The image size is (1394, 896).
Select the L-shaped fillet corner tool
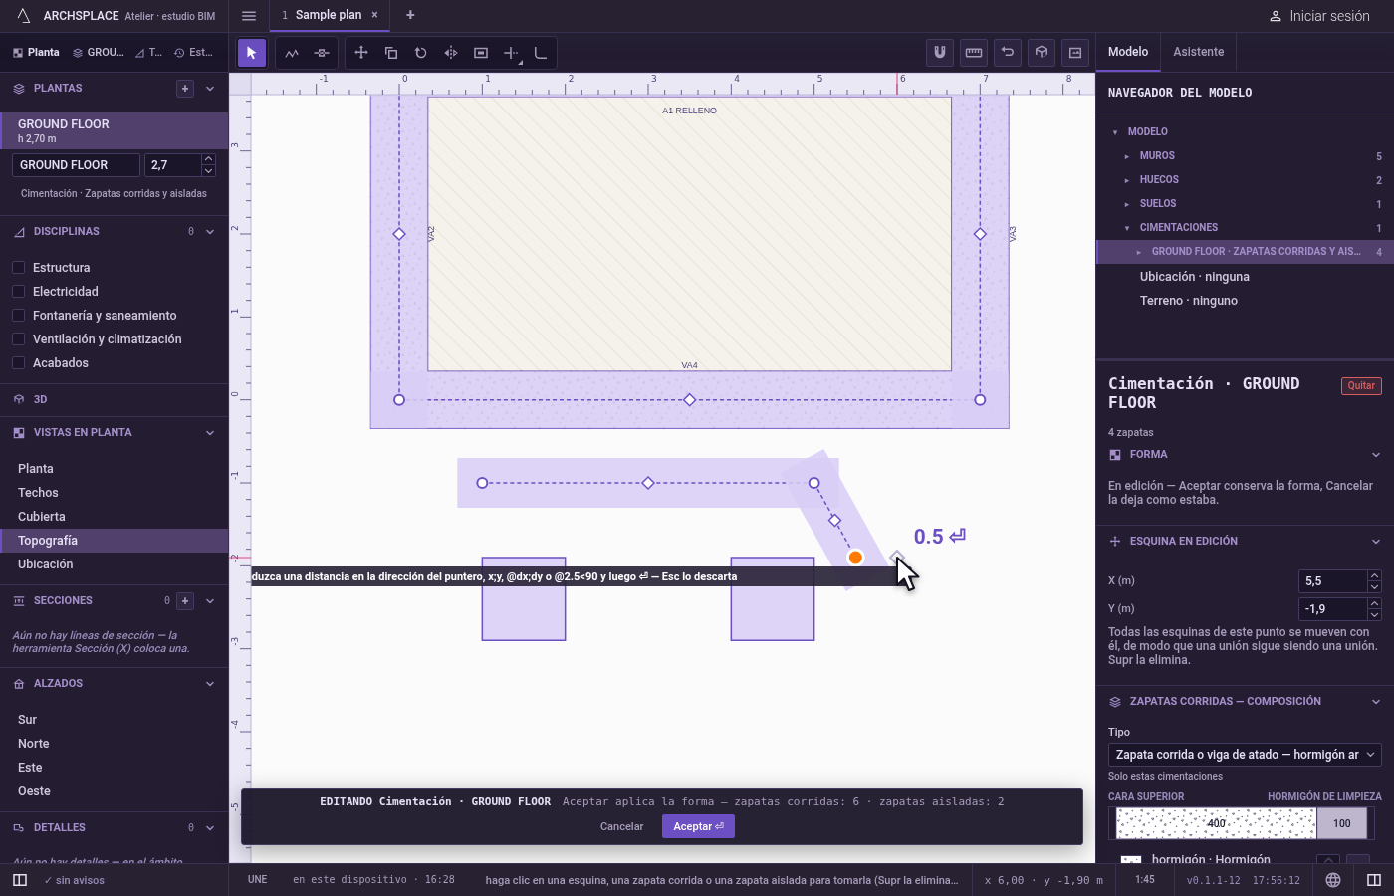click(x=541, y=53)
